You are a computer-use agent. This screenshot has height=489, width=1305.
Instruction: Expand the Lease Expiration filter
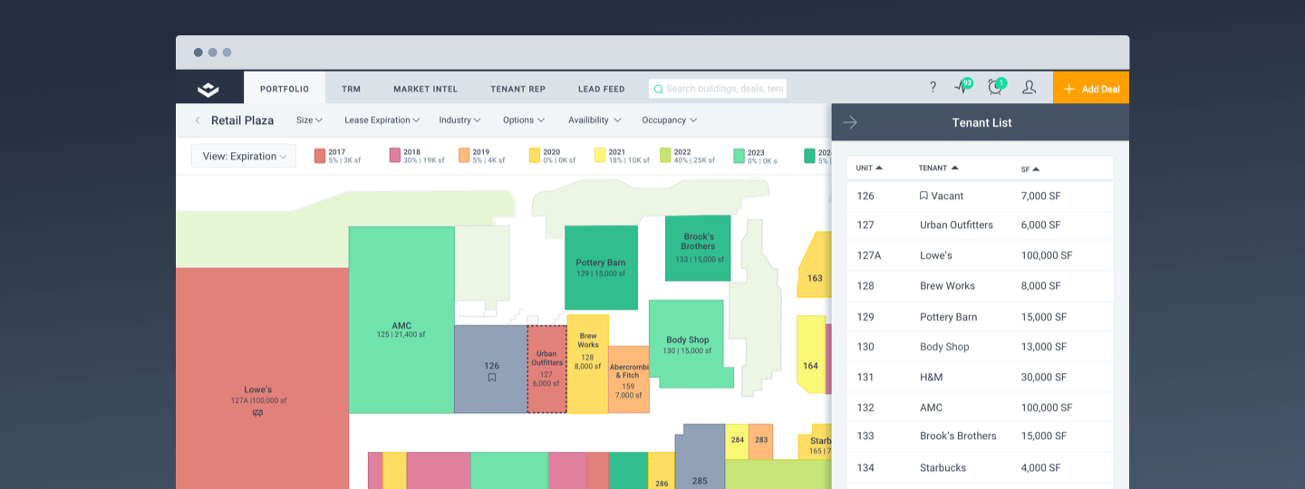coord(382,120)
